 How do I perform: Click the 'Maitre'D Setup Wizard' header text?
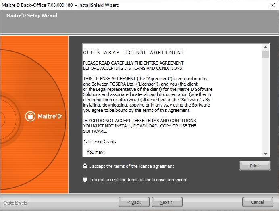(x=32, y=15)
